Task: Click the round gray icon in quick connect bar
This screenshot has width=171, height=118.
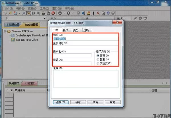Action: (140, 18)
